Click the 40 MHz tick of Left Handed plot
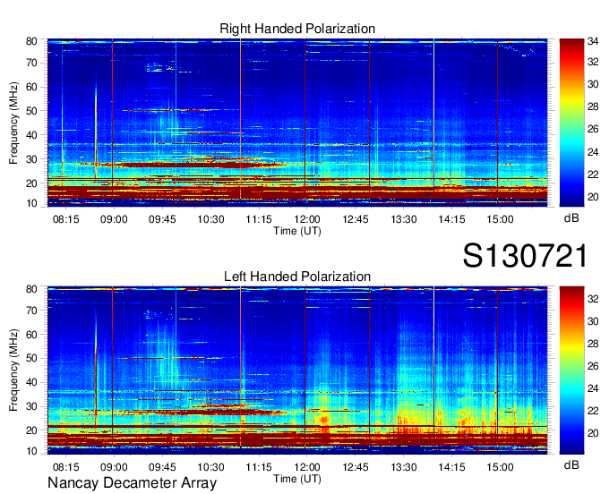 tap(31, 382)
